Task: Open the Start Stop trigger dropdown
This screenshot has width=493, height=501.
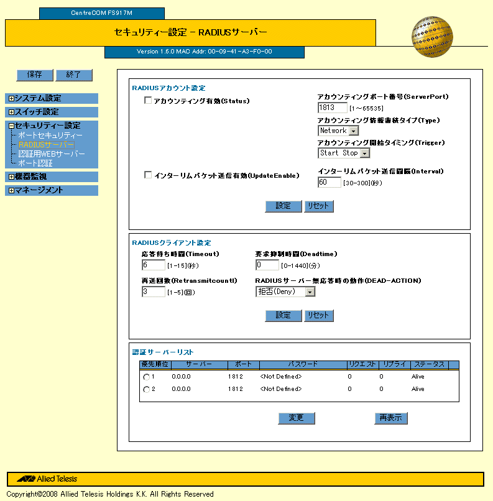Action: pos(364,153)
